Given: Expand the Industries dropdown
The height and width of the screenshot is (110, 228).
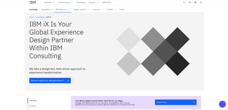Looking at the screenshot, I should 98,10.
